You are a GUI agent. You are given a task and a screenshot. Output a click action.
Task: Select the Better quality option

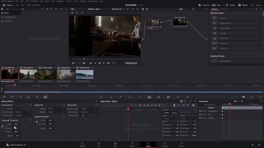click(174, 113)
